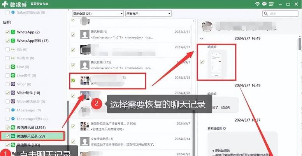
Task: Open the contact avatar in chat header
Action: click(x=207, y=27)
